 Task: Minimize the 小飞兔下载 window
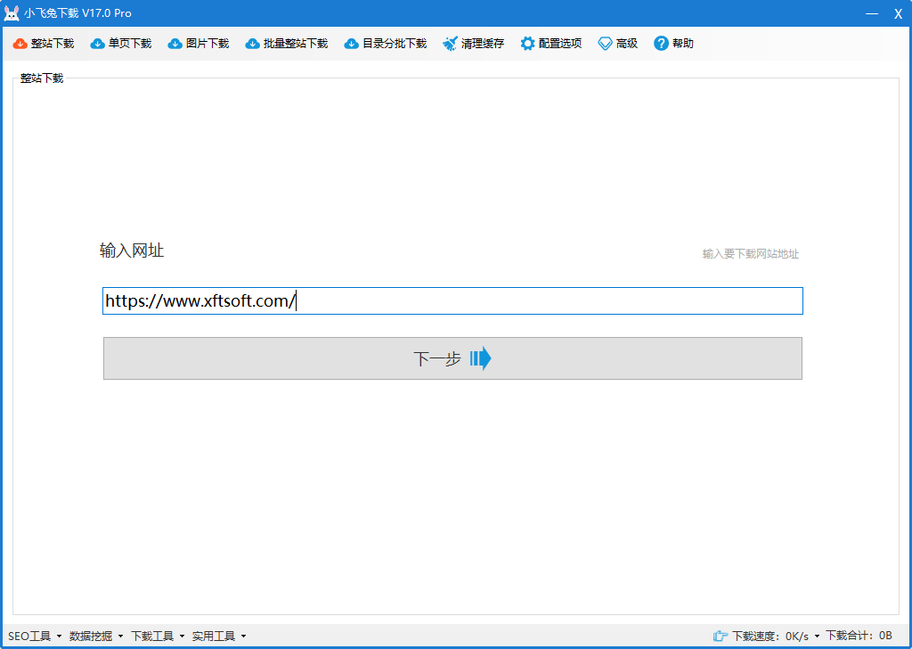tap(872, 13)
